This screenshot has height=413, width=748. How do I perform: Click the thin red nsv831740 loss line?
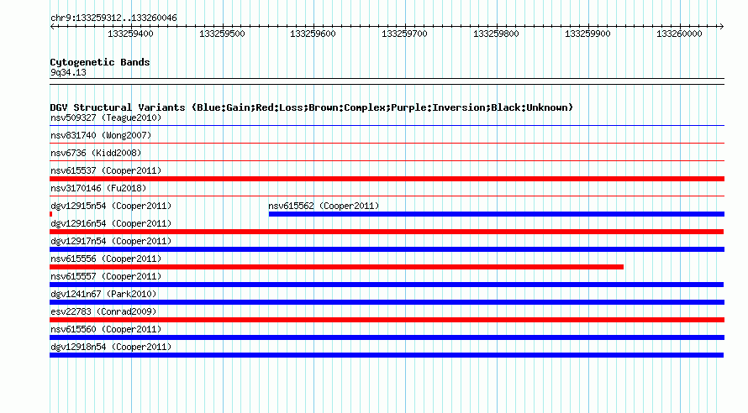coord(387,143)
